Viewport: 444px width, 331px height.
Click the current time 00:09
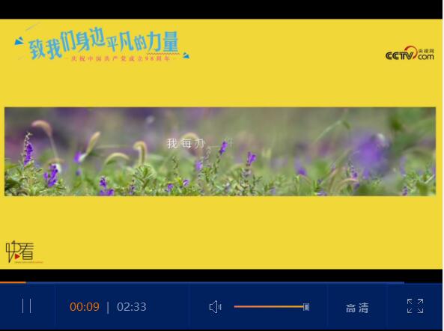point(85,306)
